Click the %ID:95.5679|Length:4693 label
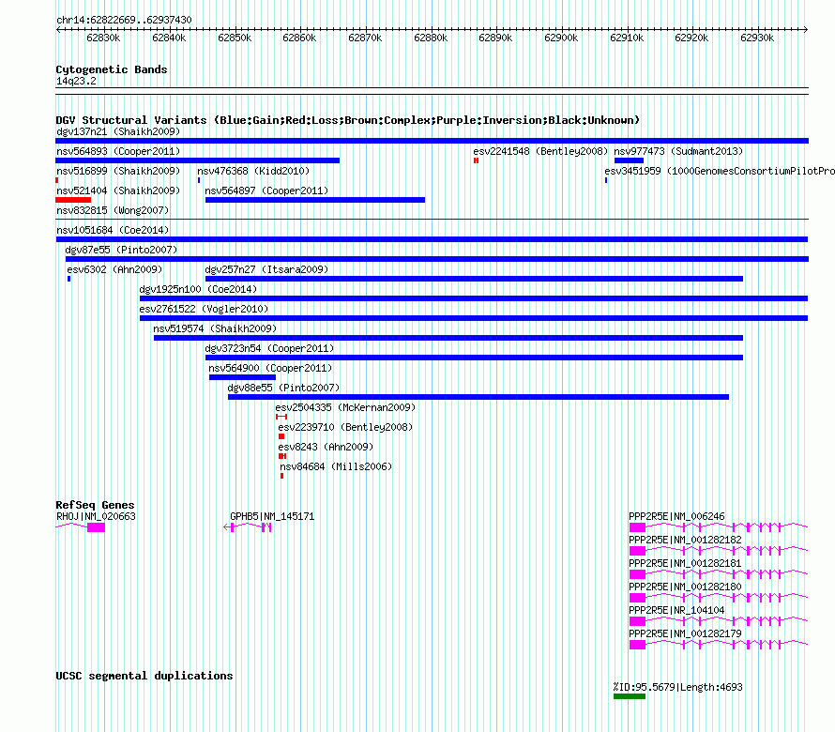Image resolution: width=835 pixels, height=732 pixels. 678,687
